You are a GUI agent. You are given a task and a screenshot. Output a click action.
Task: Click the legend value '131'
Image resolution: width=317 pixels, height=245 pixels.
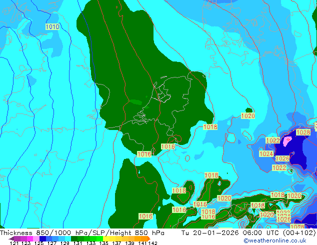77,243
